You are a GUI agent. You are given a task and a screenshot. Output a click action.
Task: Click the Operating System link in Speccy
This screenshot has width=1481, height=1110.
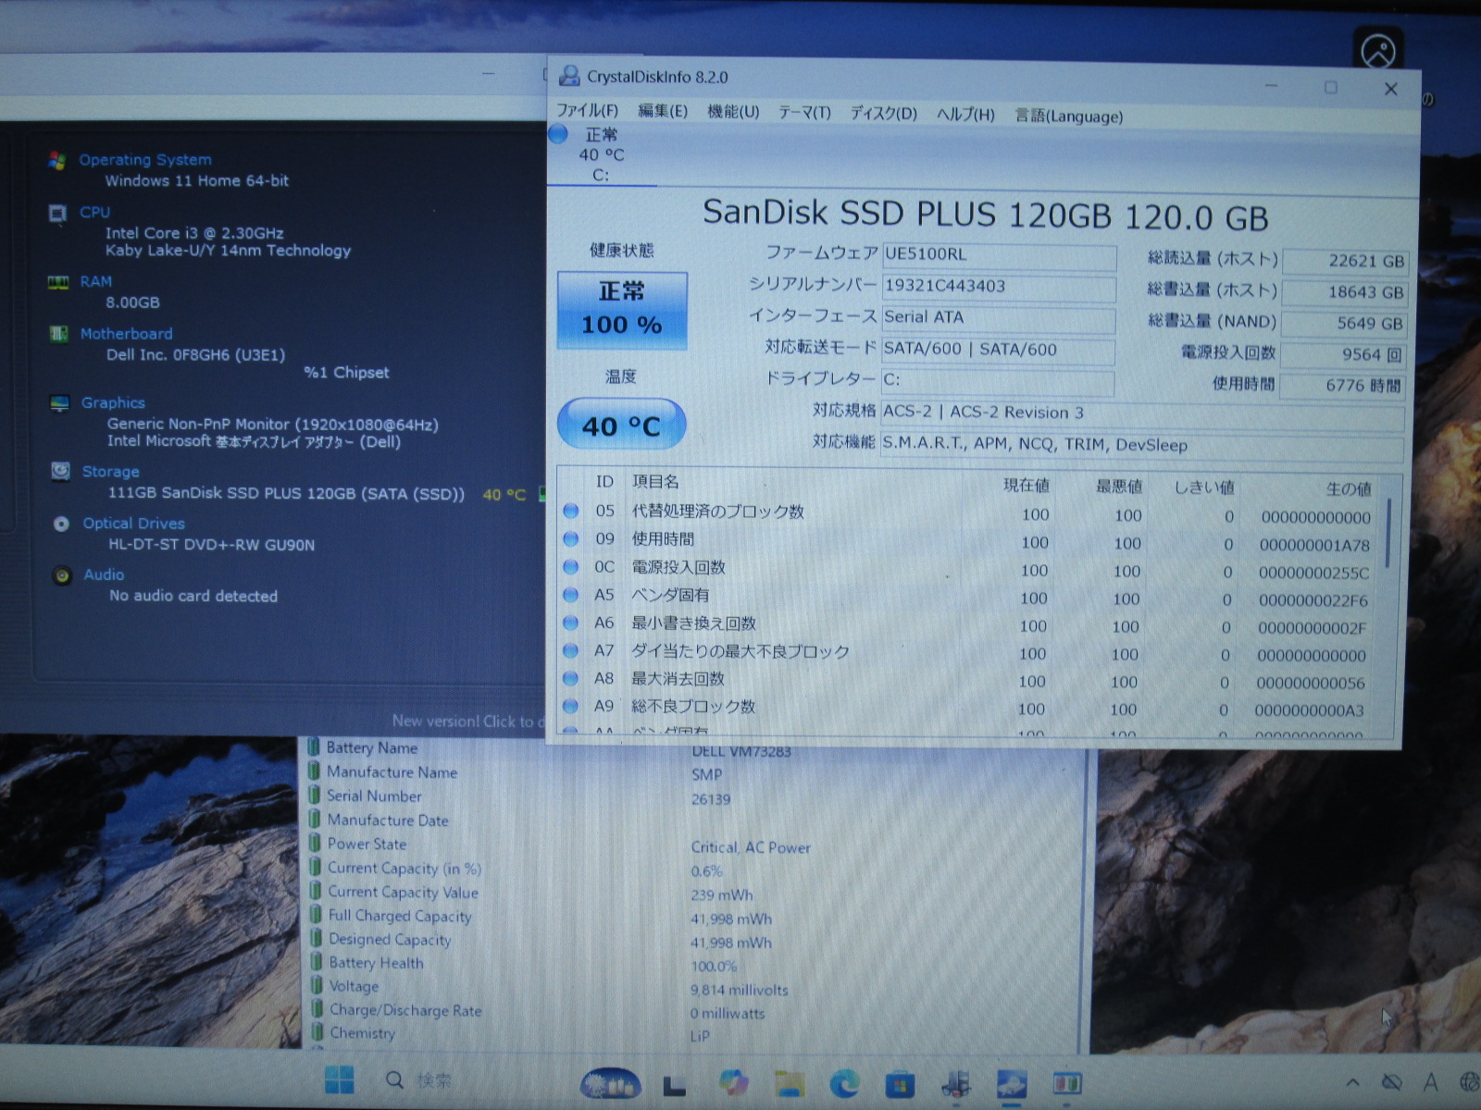[x=145, y=159]
